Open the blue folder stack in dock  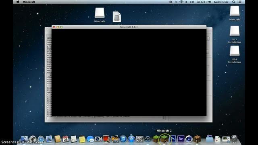209,139
